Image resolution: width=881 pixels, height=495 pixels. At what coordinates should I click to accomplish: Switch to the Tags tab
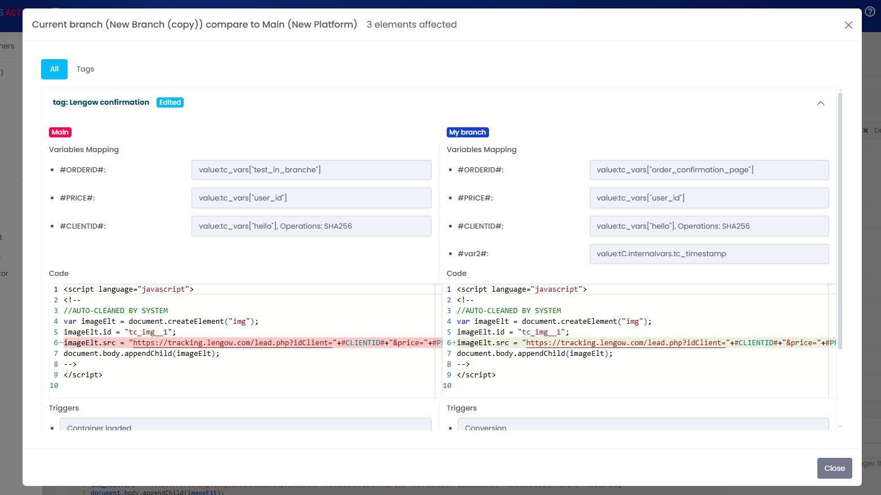coord(85,69)
